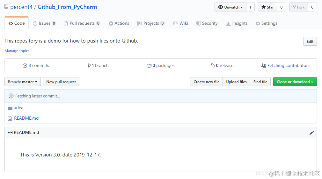Click the repository description text
322x179 pixels.
[x=71, y=41]
